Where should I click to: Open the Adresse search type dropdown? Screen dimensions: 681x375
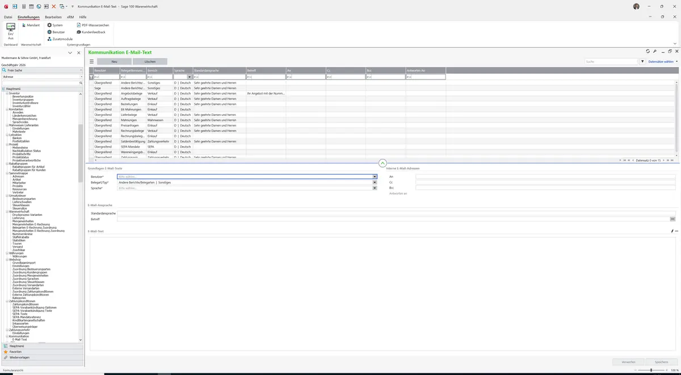(x=81, y=76)
